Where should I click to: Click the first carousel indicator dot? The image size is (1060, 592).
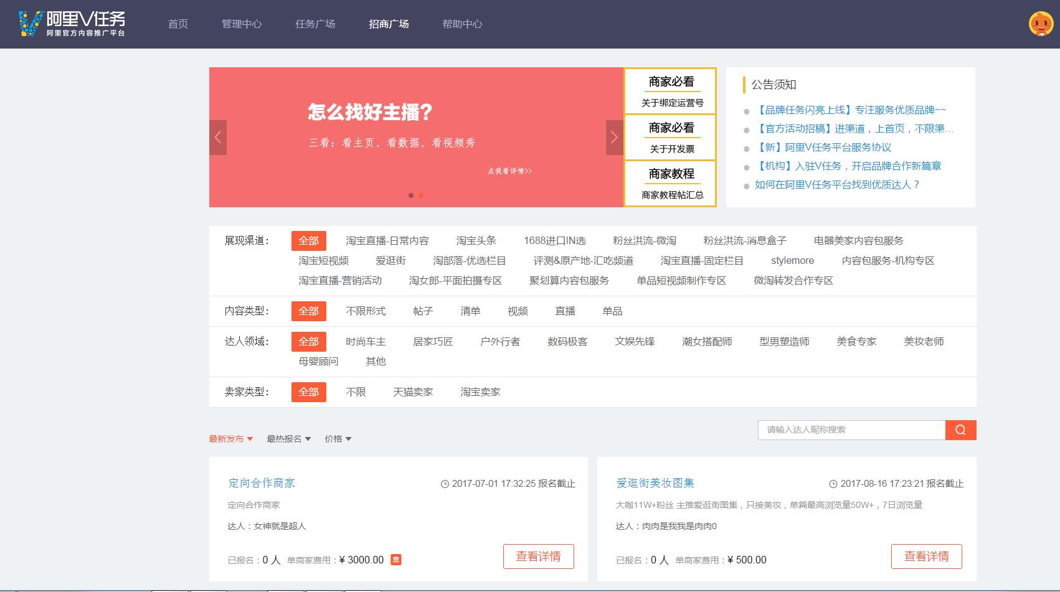pos(411,195)
